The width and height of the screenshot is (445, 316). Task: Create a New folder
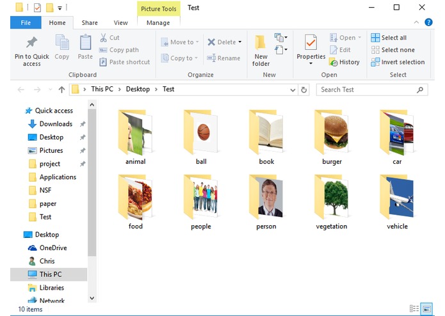(x=261, y=51)
